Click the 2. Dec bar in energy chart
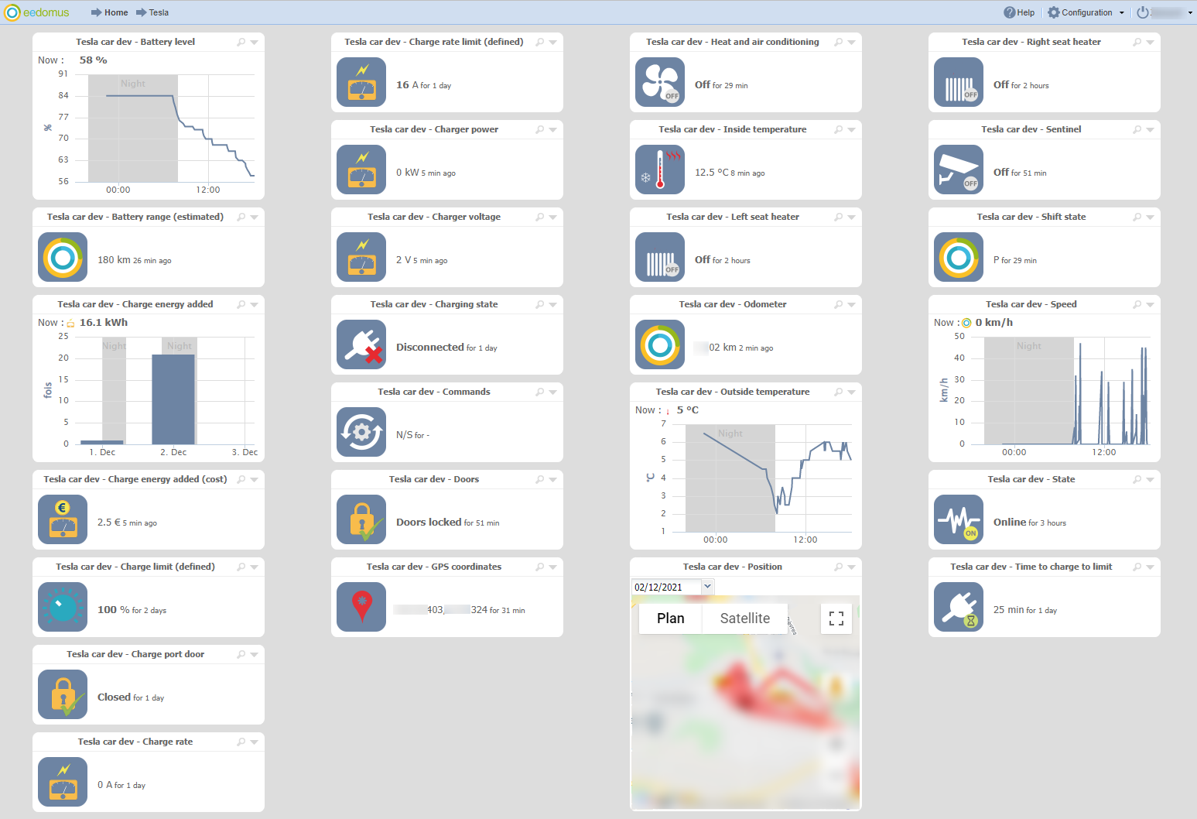1197x819 pixels. [173, 399]
